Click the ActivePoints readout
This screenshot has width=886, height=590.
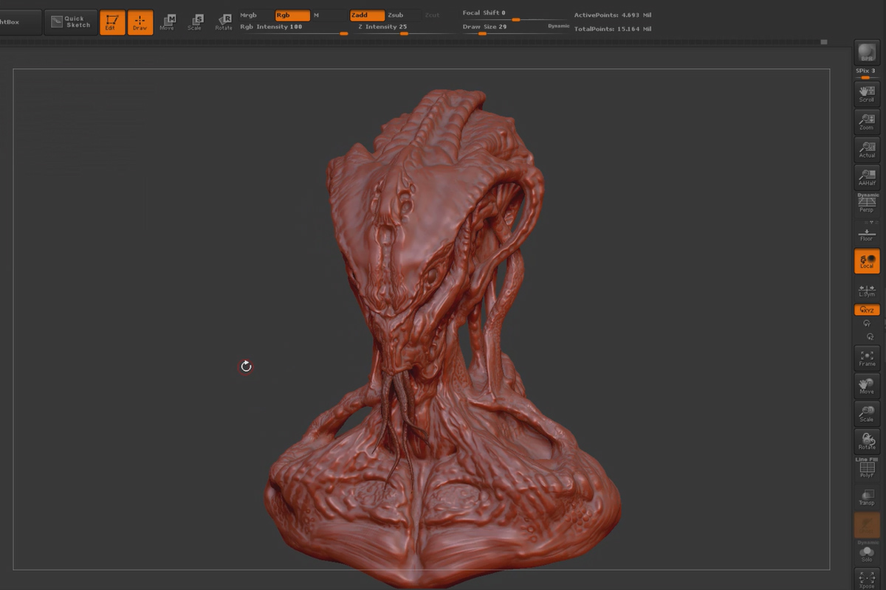point(612,15)
